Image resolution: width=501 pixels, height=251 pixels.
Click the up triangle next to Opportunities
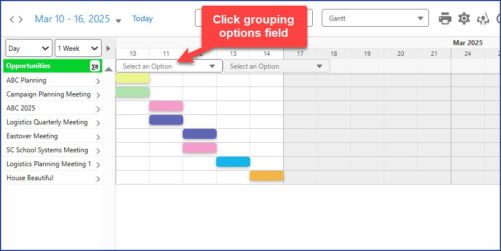pos(108,69)
